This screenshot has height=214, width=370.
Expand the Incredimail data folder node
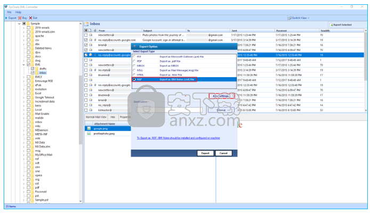pyautogui.click(x=23, y=102)
